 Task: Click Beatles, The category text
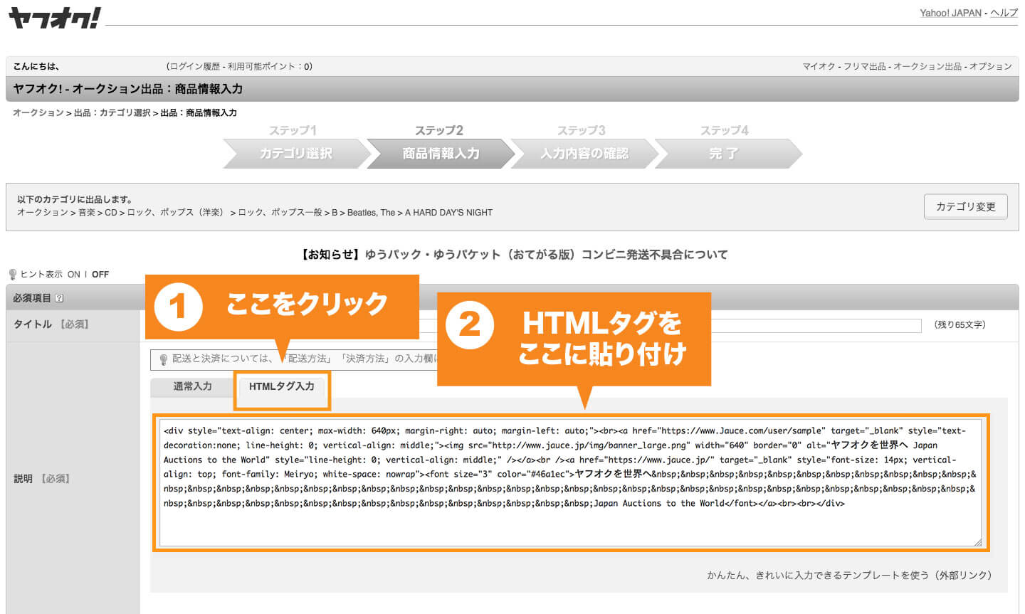(370, 212)
